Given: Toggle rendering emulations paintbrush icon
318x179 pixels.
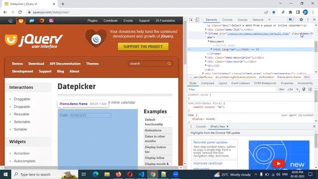Looking at the screenshot, I should click(x=304, y=89).
